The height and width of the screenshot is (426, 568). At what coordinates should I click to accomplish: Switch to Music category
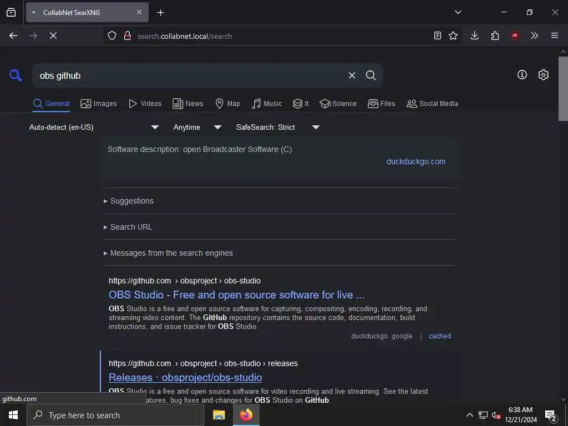pyautogui.click(x=267, y=104)
